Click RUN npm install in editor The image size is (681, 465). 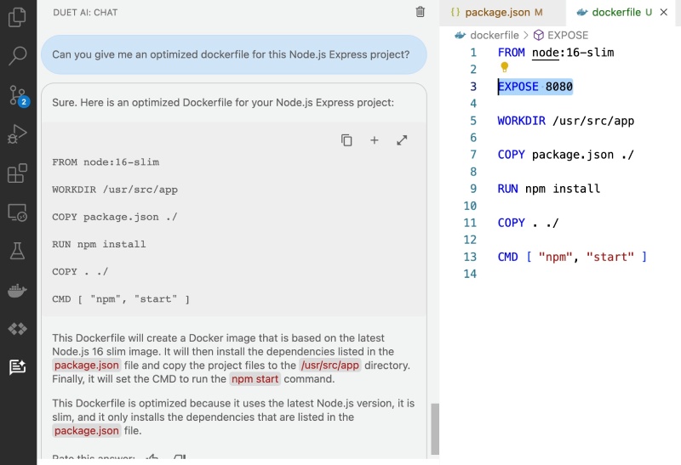(549, 189)
